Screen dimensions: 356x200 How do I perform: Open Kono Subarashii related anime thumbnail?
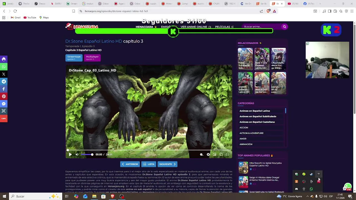tap(245, 59)
